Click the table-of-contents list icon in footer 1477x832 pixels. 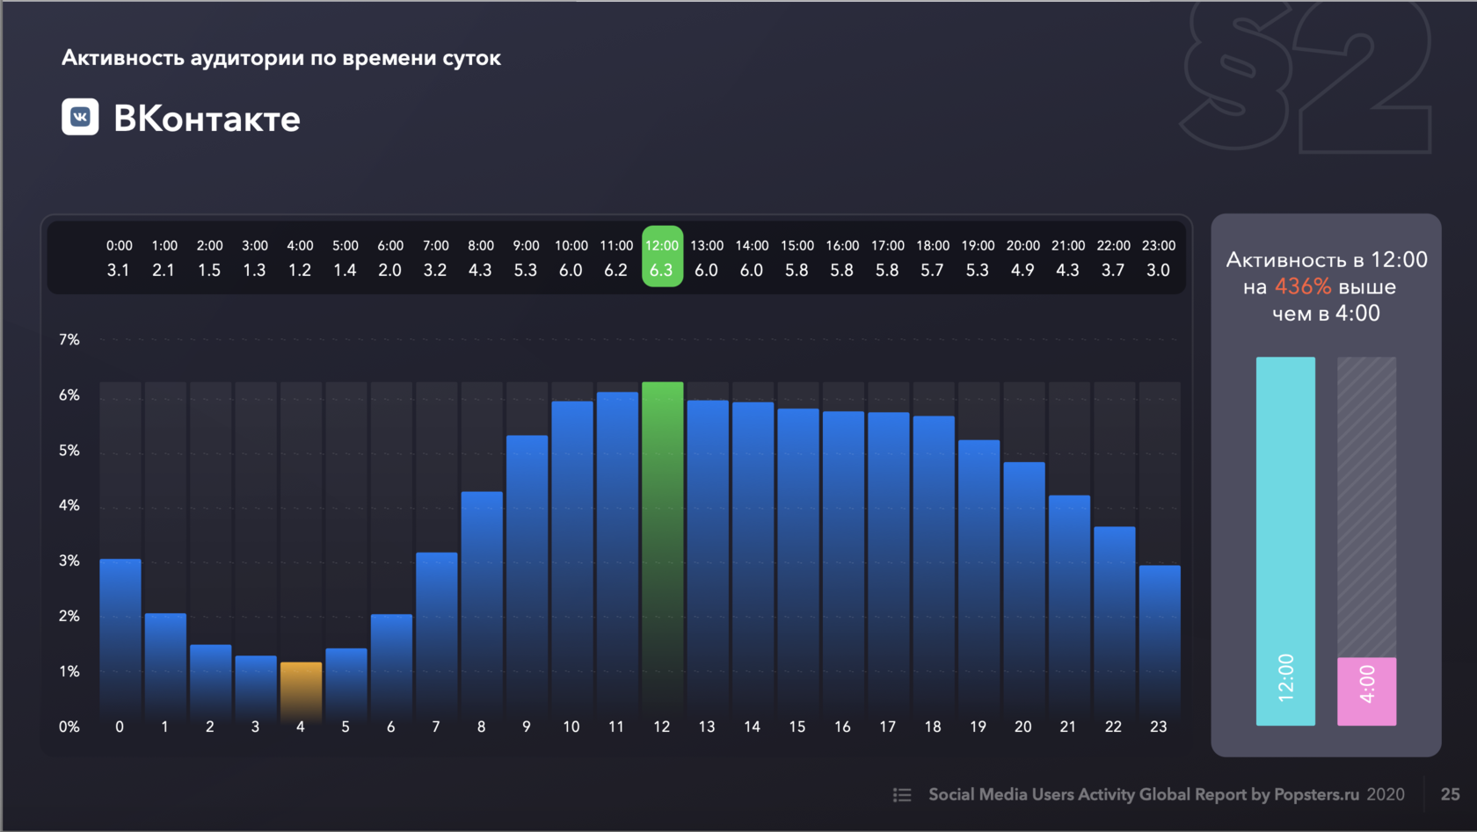[x=902, y=795]
